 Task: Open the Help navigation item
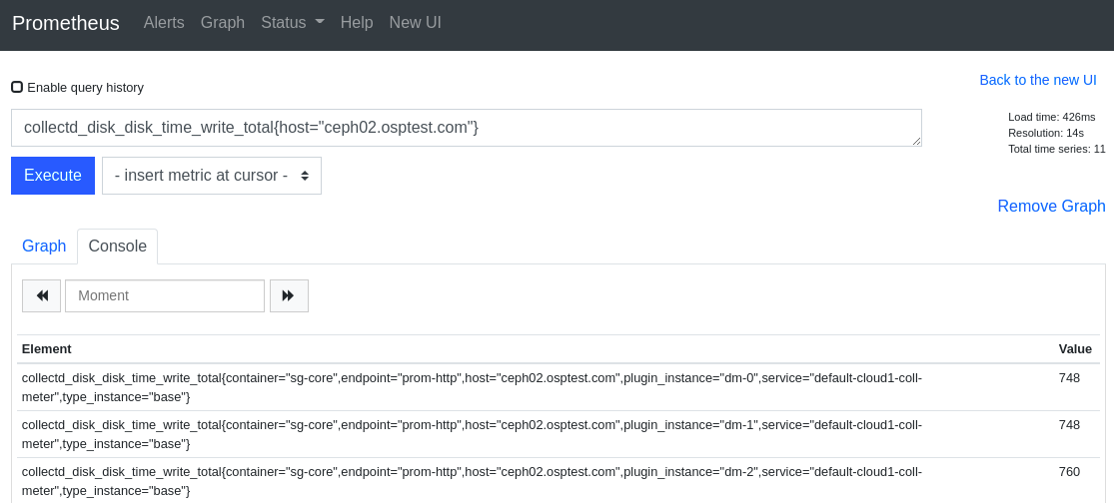357,23
